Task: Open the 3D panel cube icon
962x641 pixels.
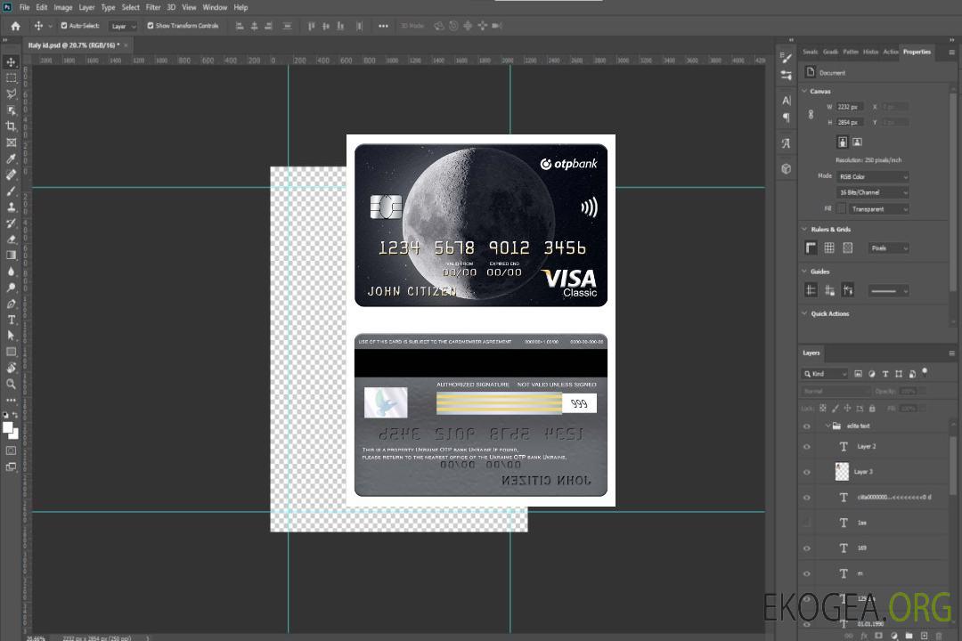Action: point(787,168)
